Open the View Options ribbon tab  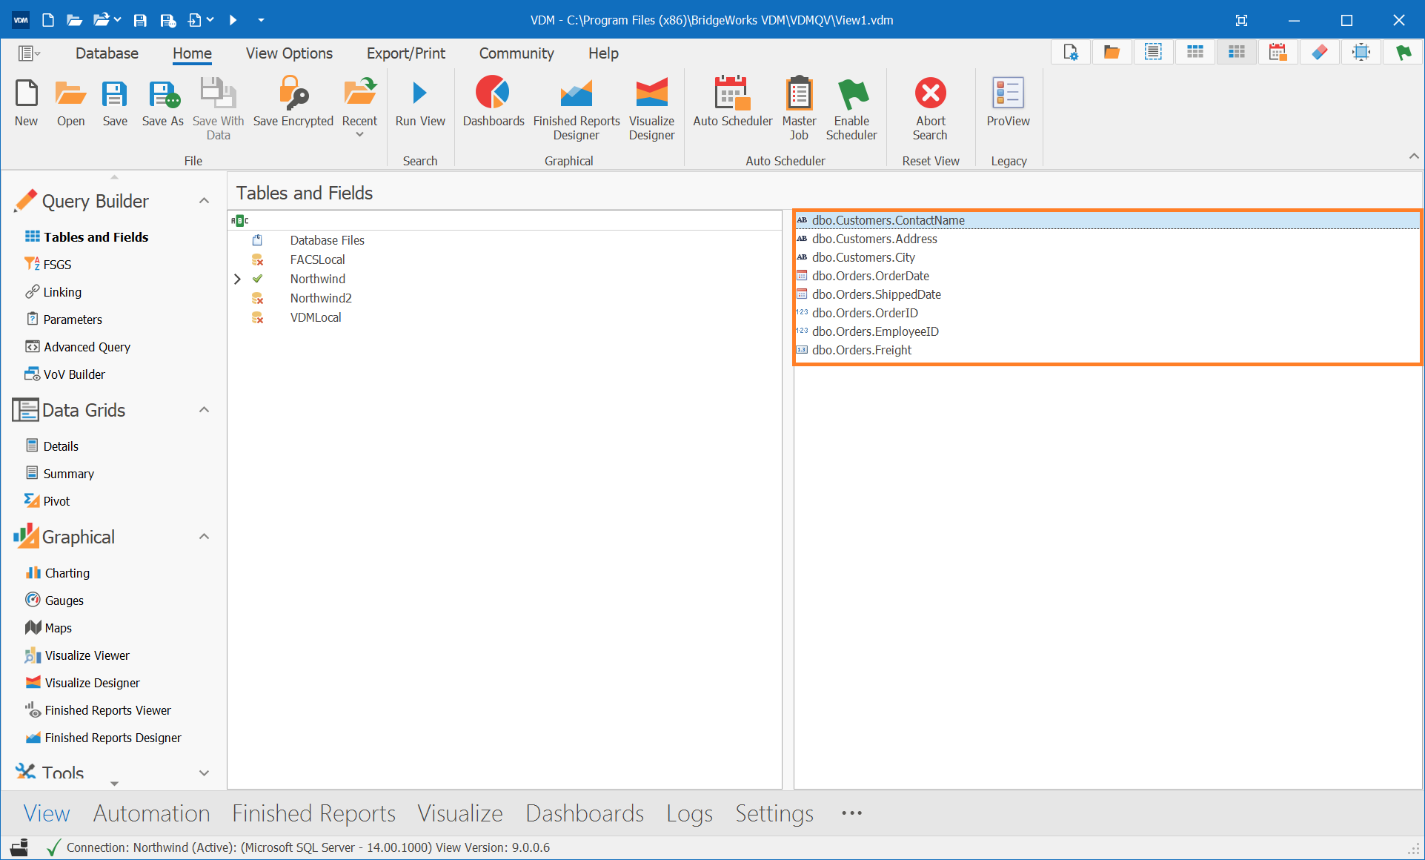289,53
